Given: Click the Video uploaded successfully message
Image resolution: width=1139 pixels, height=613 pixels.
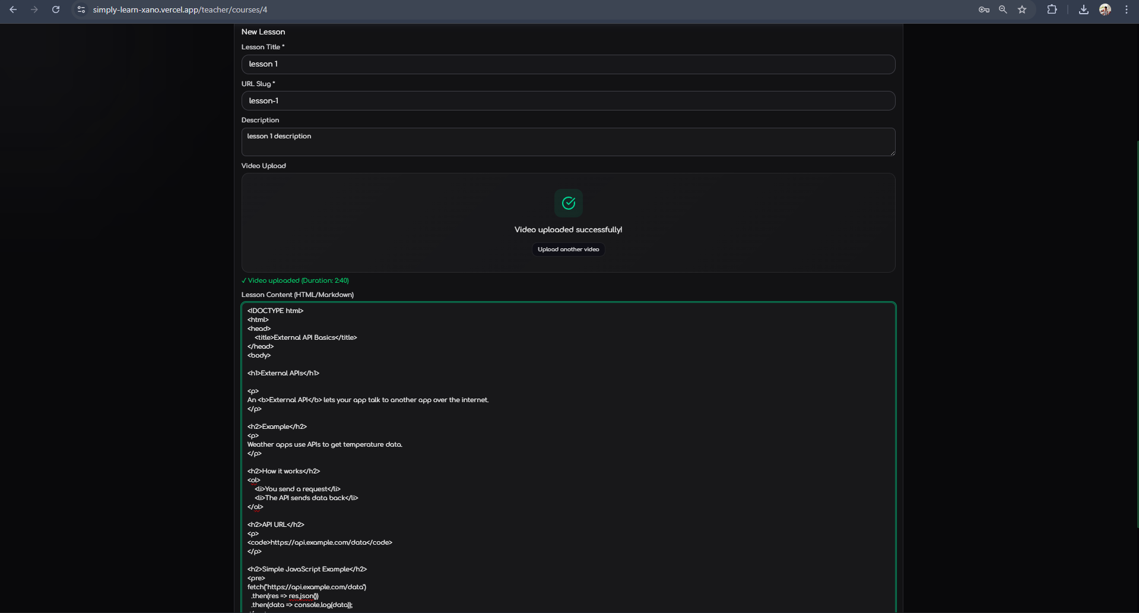Looking at the screenshot, I should [568, 229].
